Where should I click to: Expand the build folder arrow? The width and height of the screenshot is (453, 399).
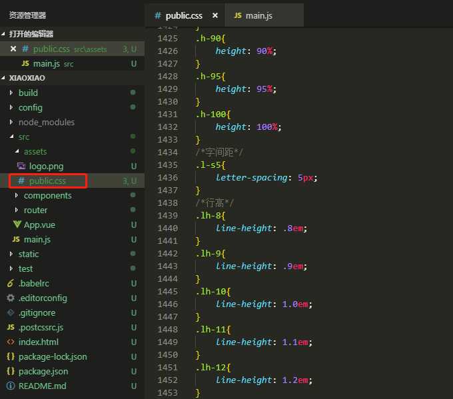(x=11, y=93)
